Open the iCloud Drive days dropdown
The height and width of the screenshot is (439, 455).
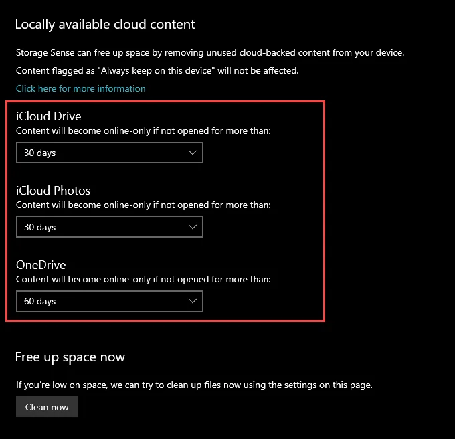point(109,153)
